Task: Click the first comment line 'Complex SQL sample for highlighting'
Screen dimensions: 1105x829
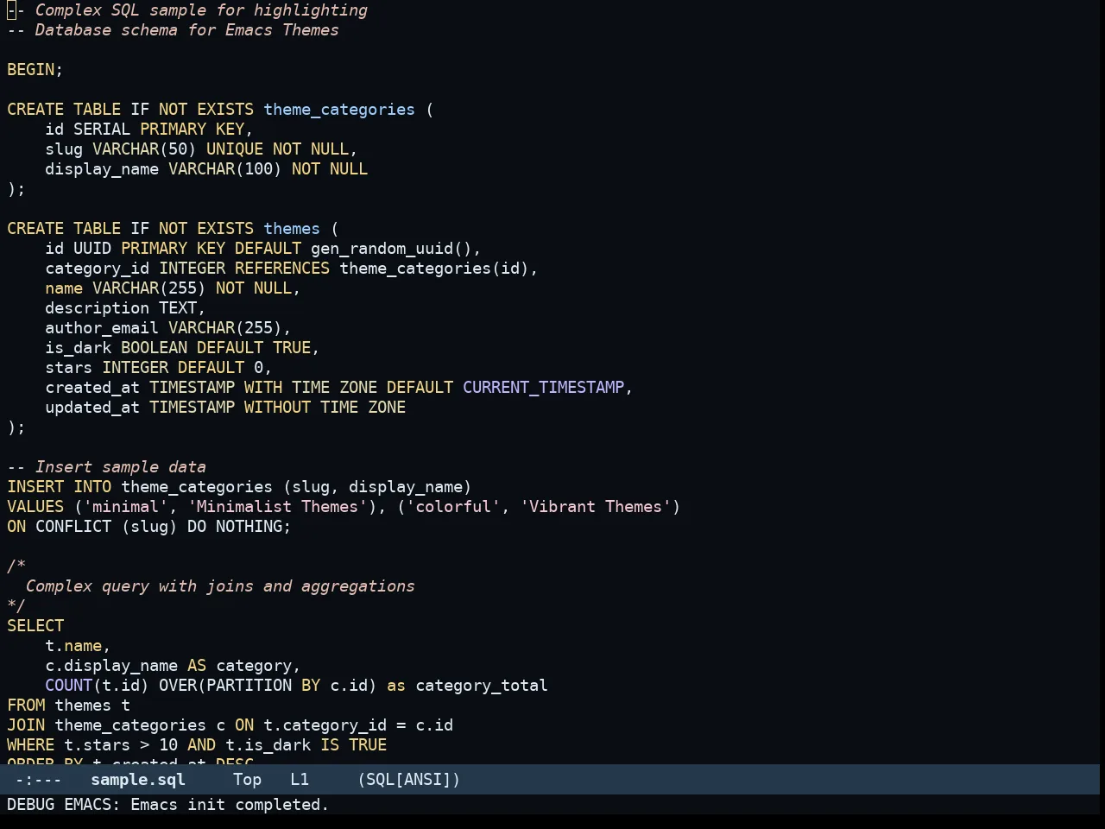Action: click(201, 10)
